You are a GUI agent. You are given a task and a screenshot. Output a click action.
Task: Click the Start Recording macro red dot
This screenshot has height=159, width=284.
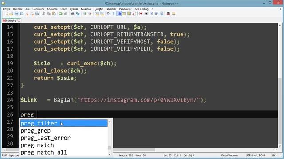[x=141, y=14]
